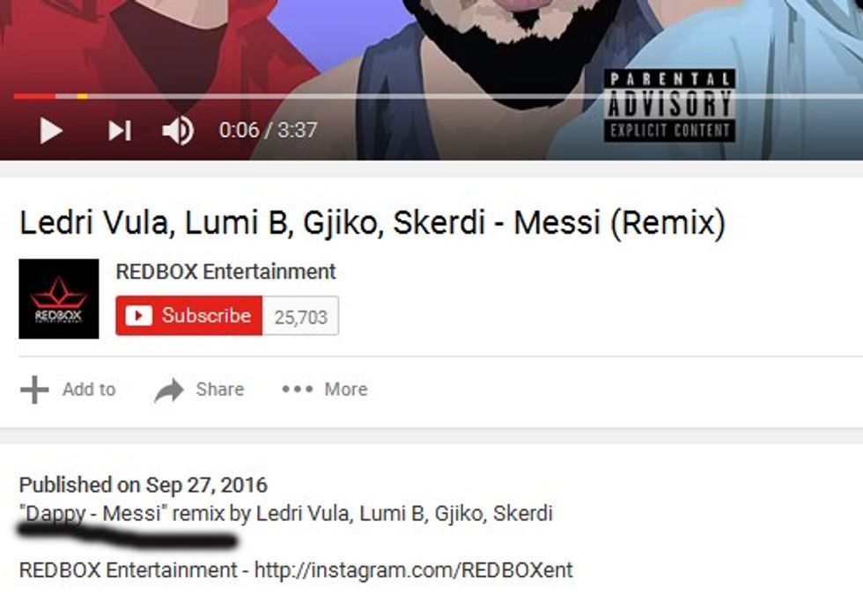Skip to the next video
Viewport: 863px width, 599px height.
click(120, 131)
